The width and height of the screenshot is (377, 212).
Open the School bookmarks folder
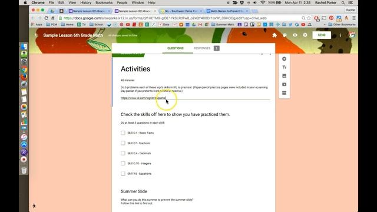click(x=97, y=25)
